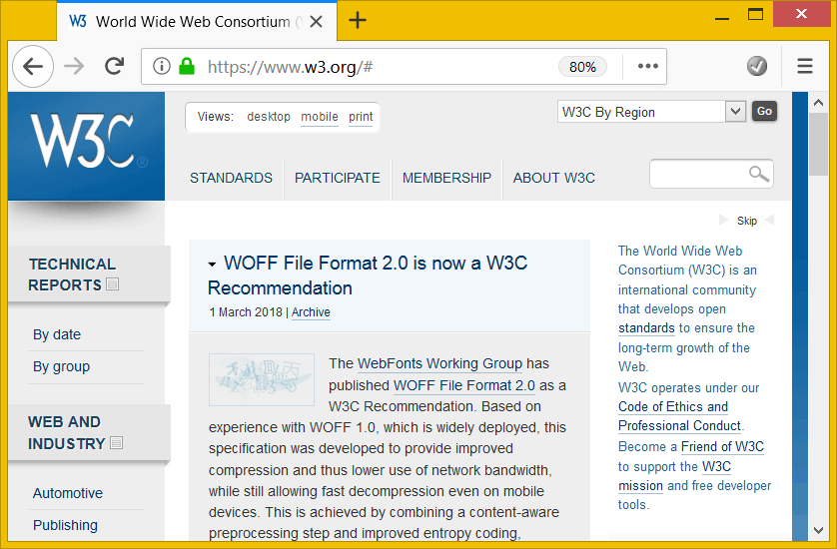
Task: Click the browser back arrow button
Action: coord(32,67)
